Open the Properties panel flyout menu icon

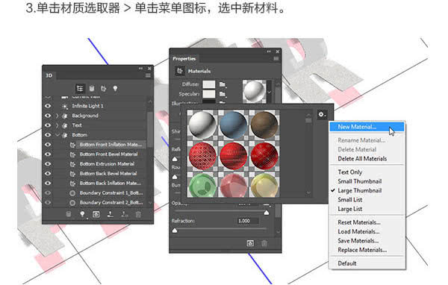pos(276,58)
